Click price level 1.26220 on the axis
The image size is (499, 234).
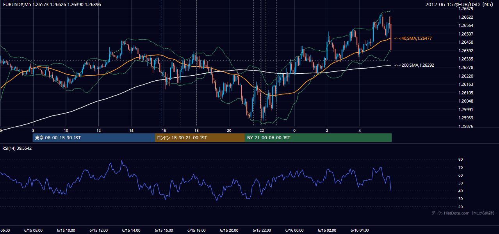coord(465,76)
